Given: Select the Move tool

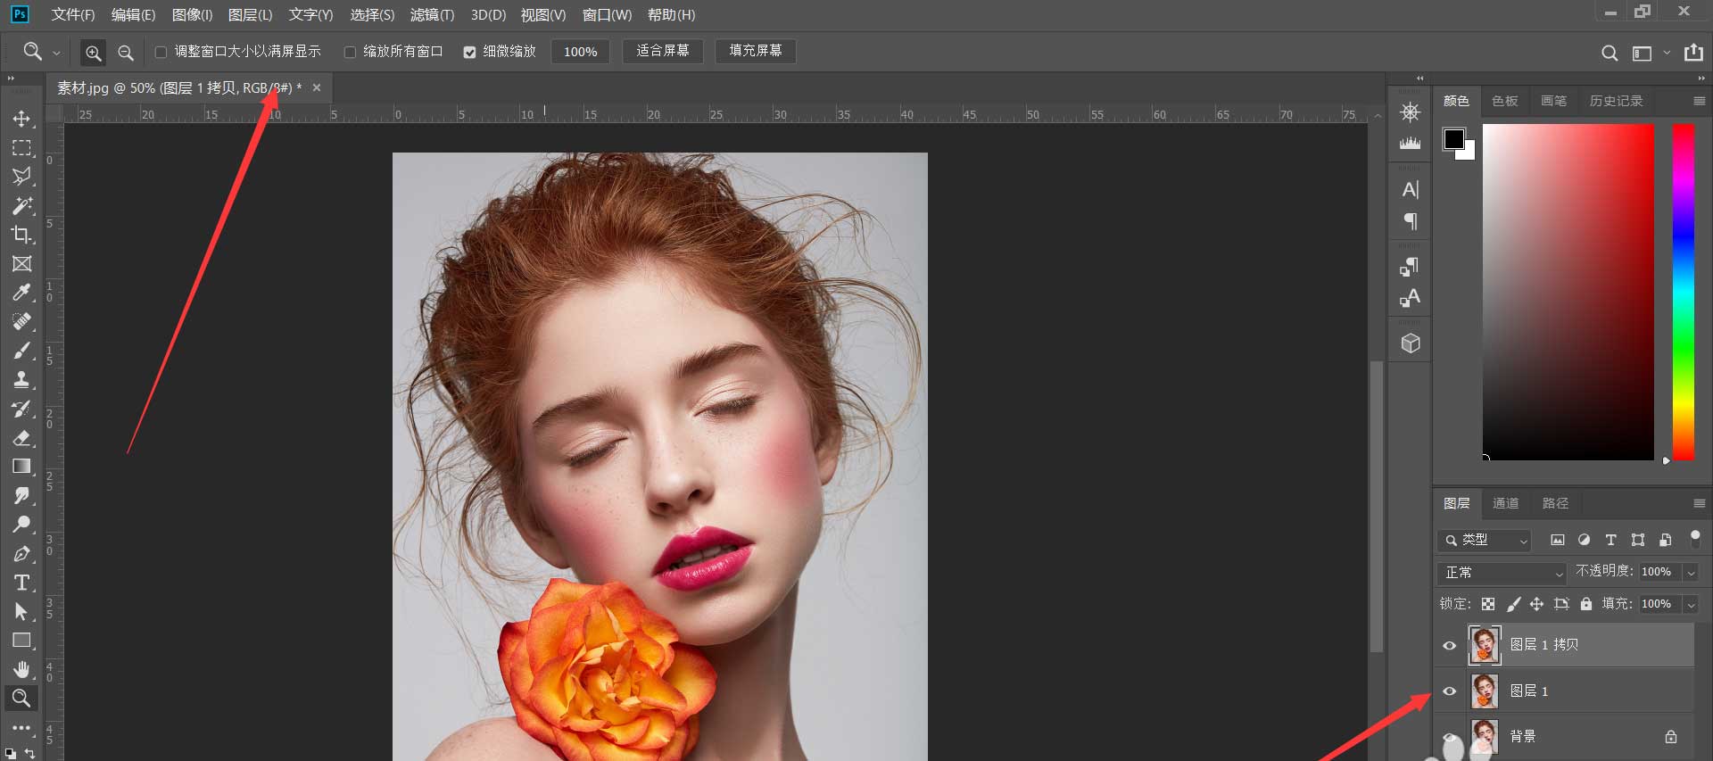Looking at the screenshot, I should coord(21,119).
